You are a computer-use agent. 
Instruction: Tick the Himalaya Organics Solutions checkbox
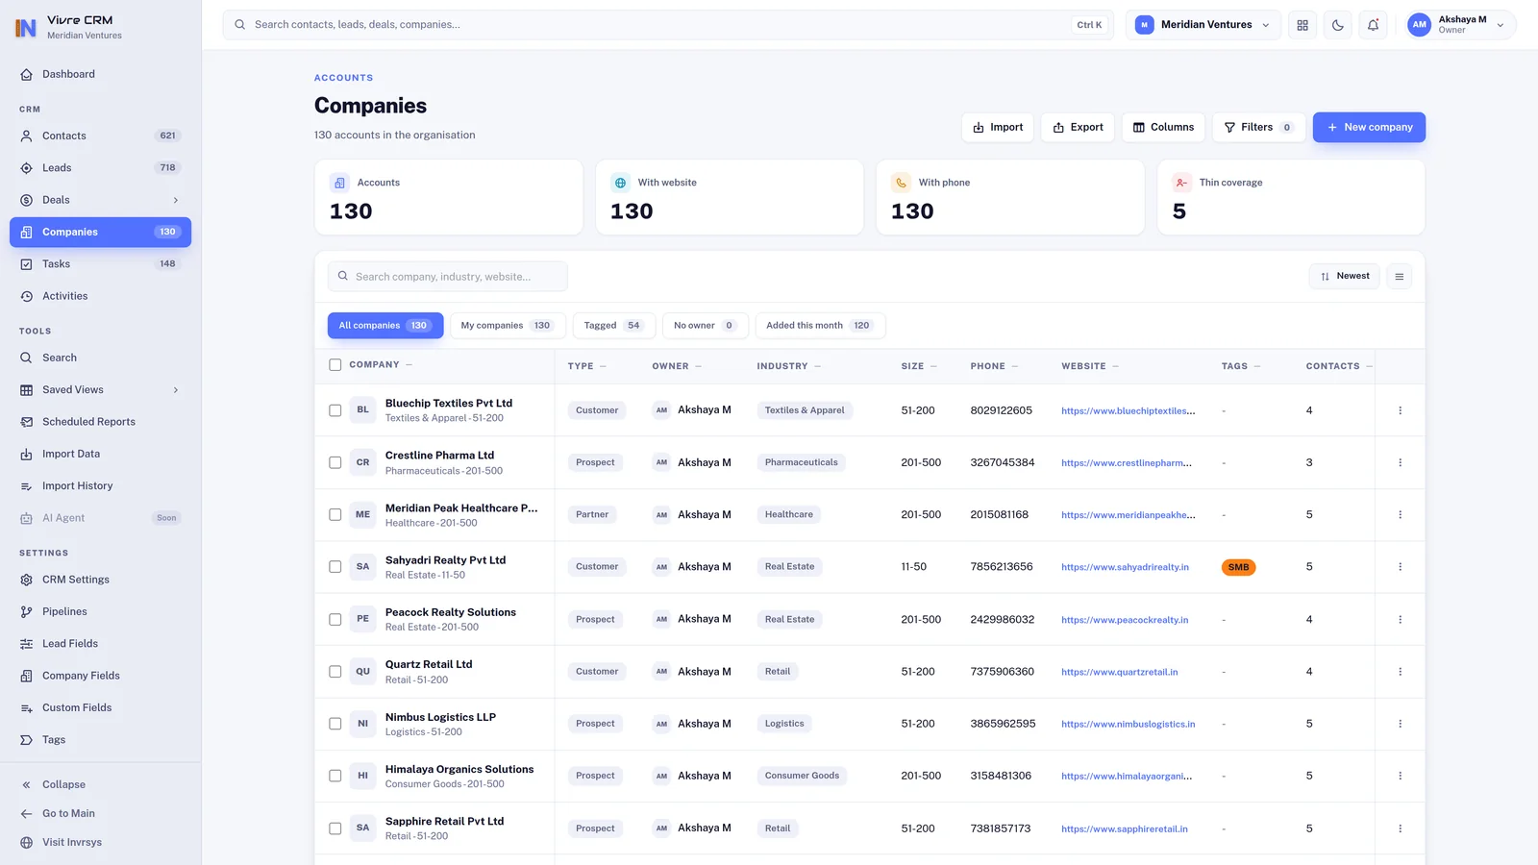click(335, 776)
